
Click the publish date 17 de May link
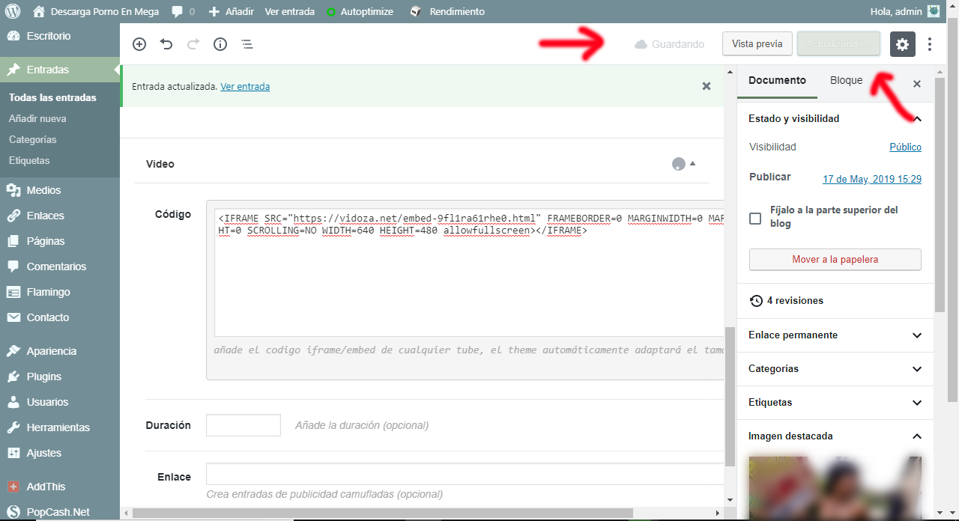(x=872, y=180)
